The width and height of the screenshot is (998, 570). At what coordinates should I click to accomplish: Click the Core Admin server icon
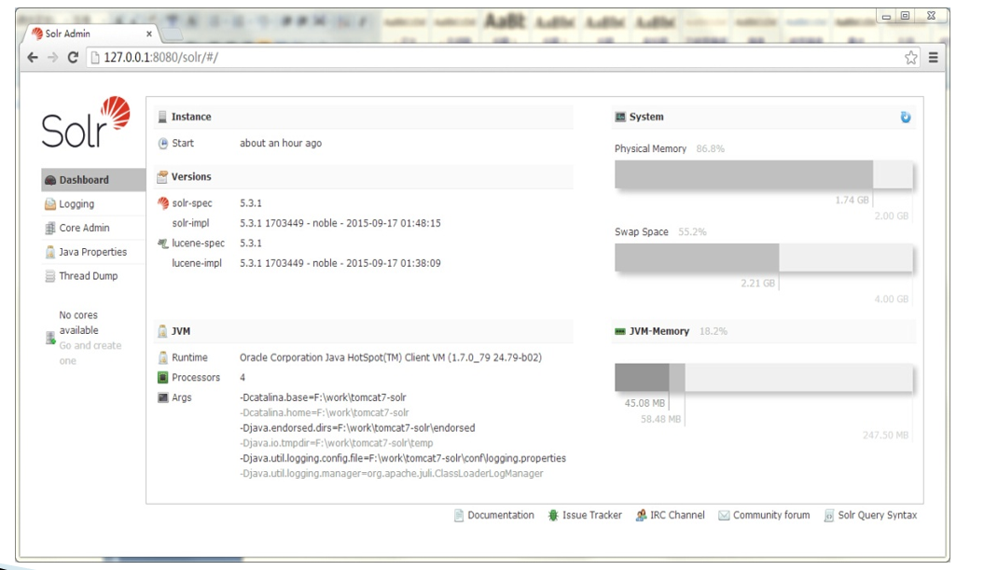click(50, 228)
